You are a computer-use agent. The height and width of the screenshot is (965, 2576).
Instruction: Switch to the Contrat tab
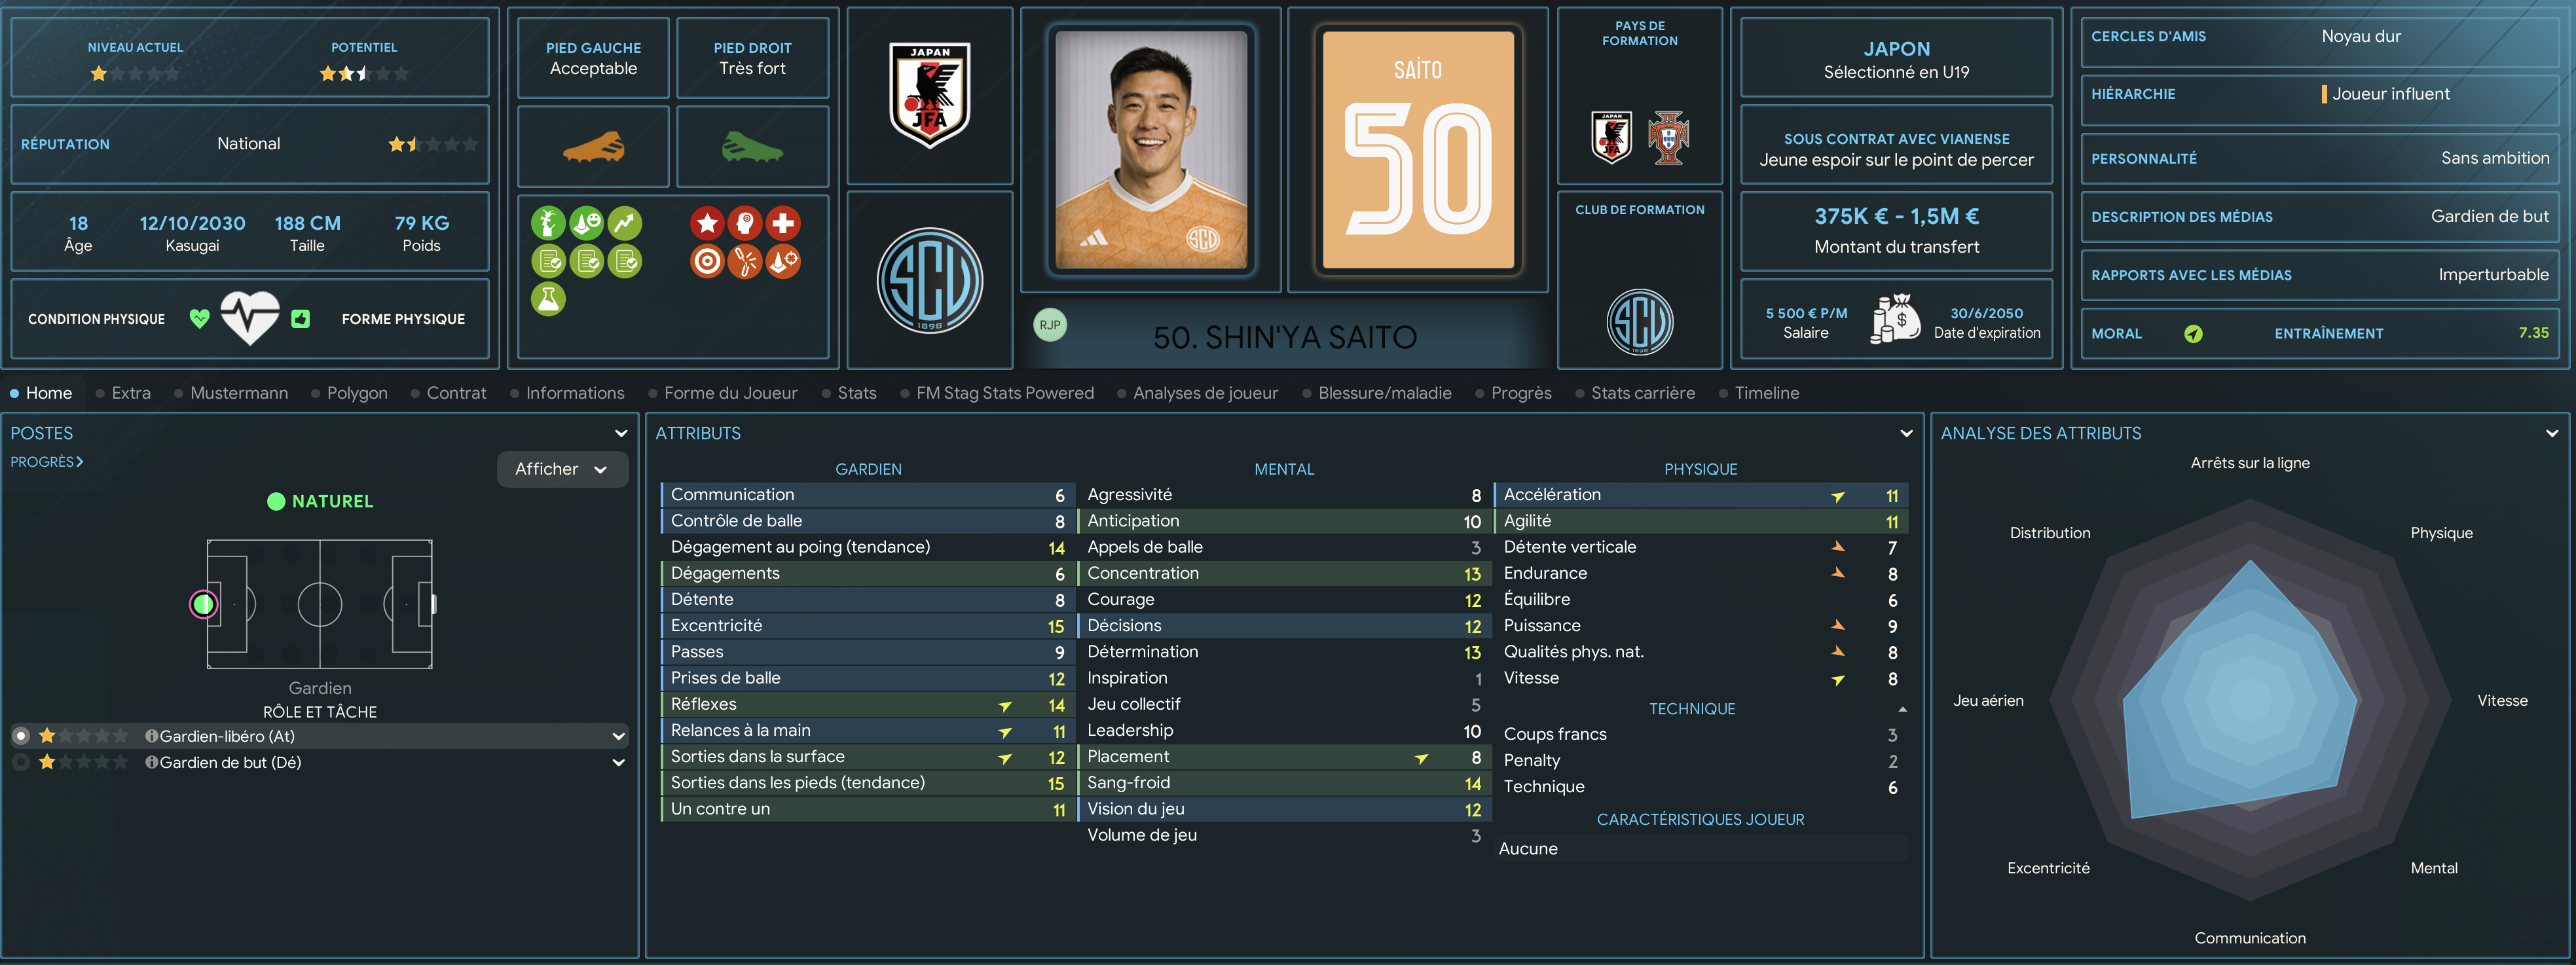click(456, 393)
